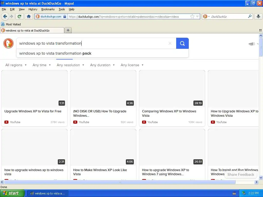
Task: Open thumbnail of 1:31 'Upgrade Windows XP to Vista for Free'
Action: point(34,89)
